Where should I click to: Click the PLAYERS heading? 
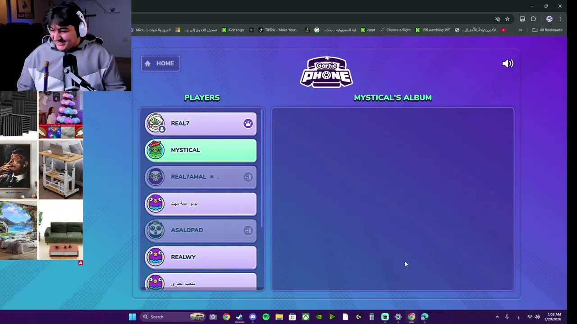click(x=202, y=98)
